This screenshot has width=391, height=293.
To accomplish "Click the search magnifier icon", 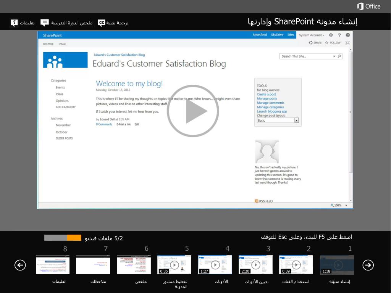I will (x=339, y=56).
